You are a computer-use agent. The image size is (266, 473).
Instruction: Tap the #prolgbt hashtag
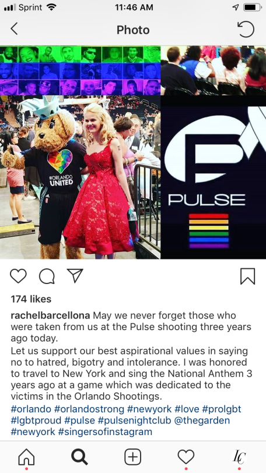222,409
